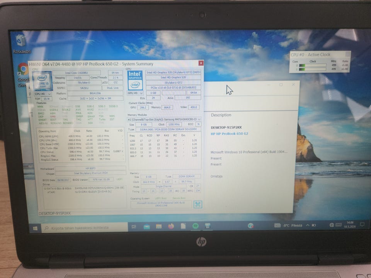Click the 14 nm process field
The height and width of the screenshot is (278, 371).
pyautogui.click(x=115, y=73)
